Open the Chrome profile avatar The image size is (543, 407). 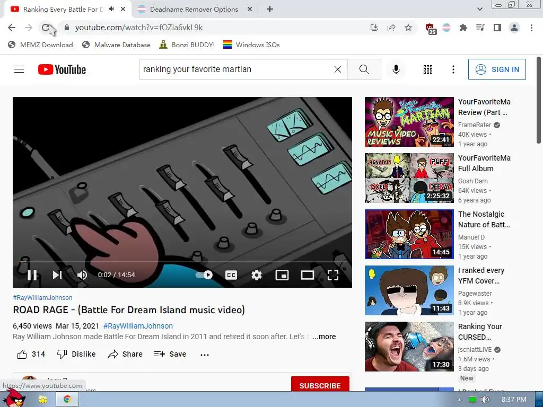(514, 28)
